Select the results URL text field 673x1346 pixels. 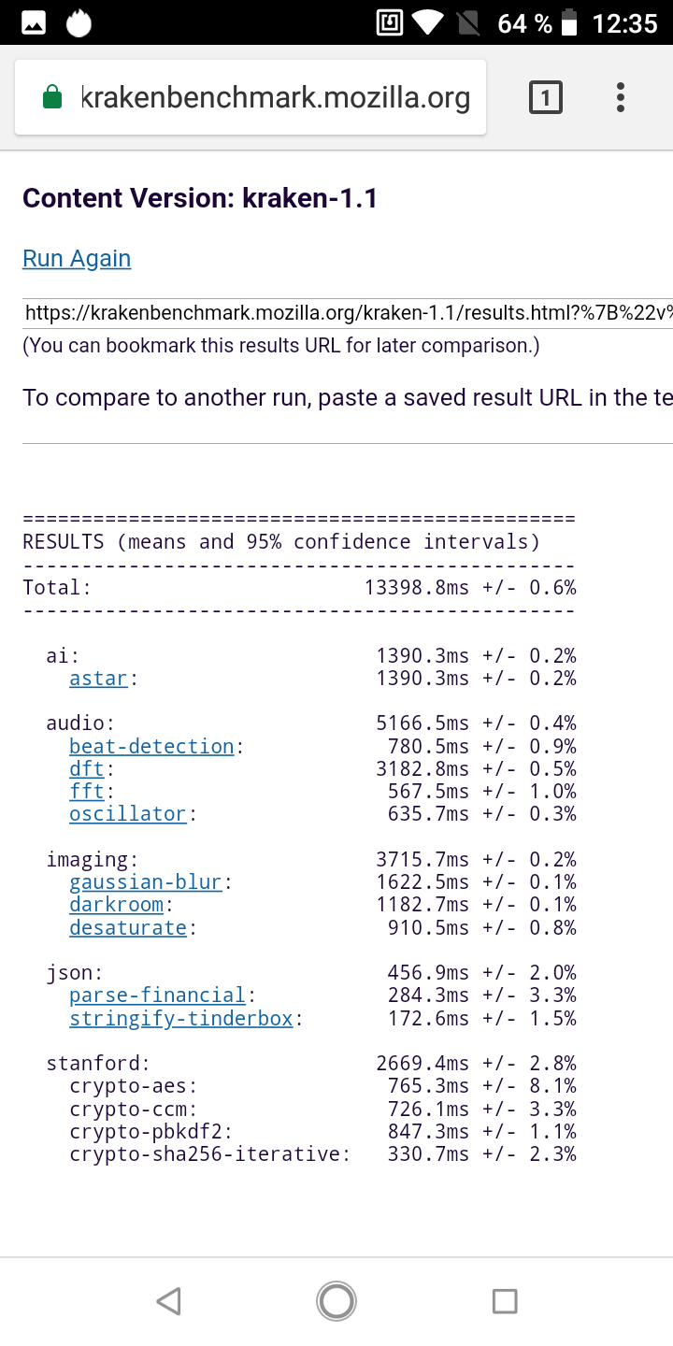(348, 313)
